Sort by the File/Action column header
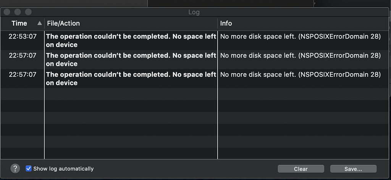391x180 pixels. (x=63, y=23)
